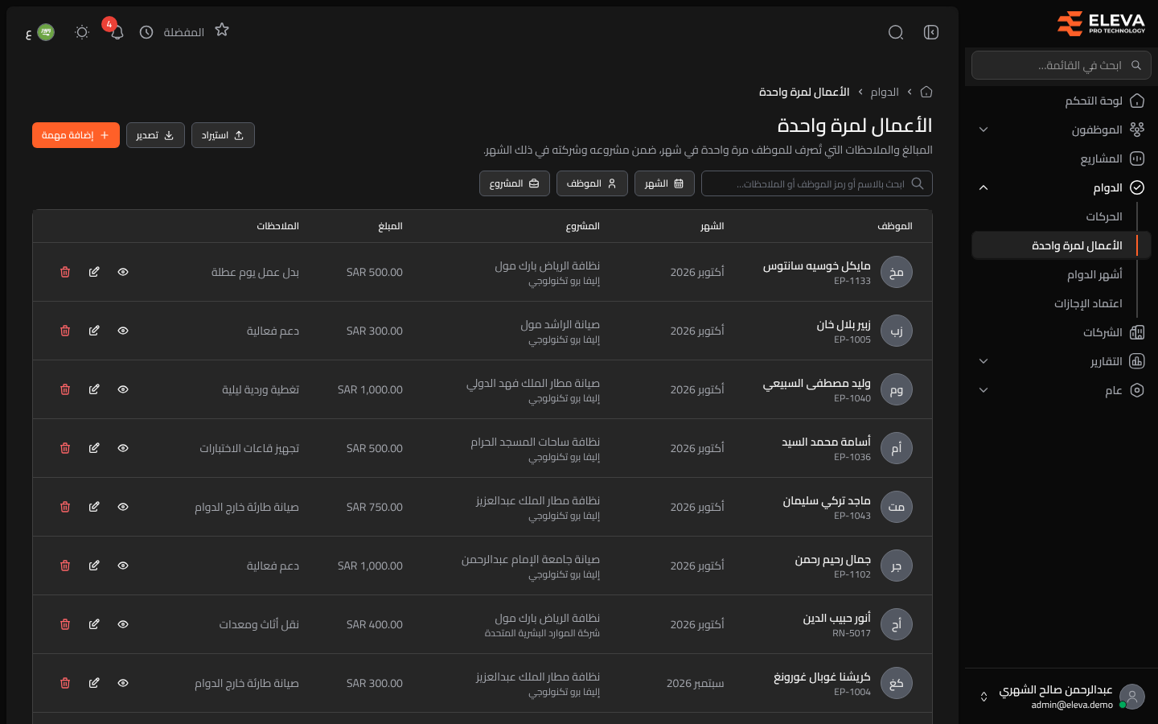The height and width of the screenshot is (724, 1158).
Task: Toggle the sidebar collapse icon
Action: click(931, 32)
